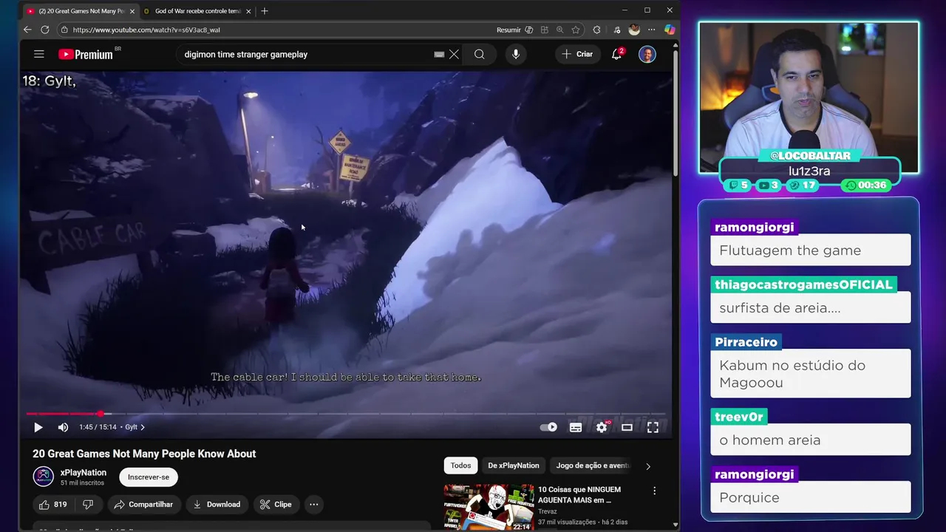Click the magnifier search button

pyautogui.click(x=480, y=54)
